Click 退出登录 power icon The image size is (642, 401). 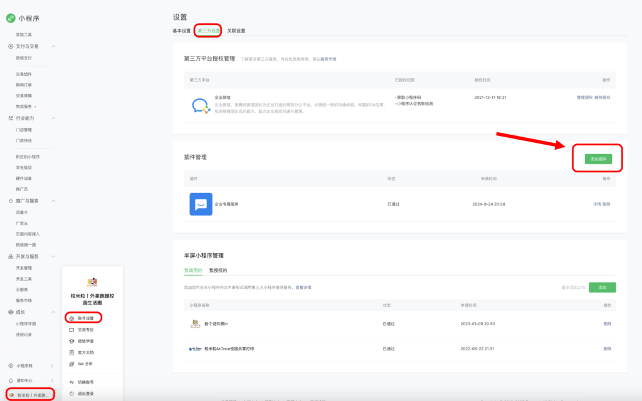71,393
